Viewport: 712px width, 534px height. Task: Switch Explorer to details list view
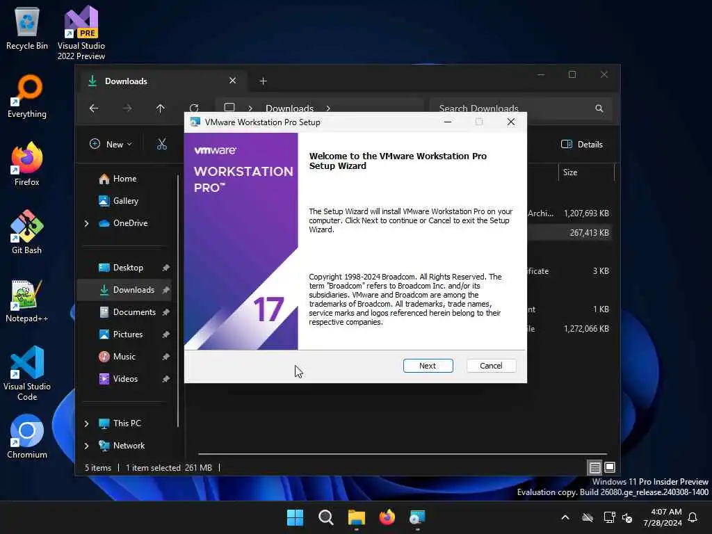[595, 467]
